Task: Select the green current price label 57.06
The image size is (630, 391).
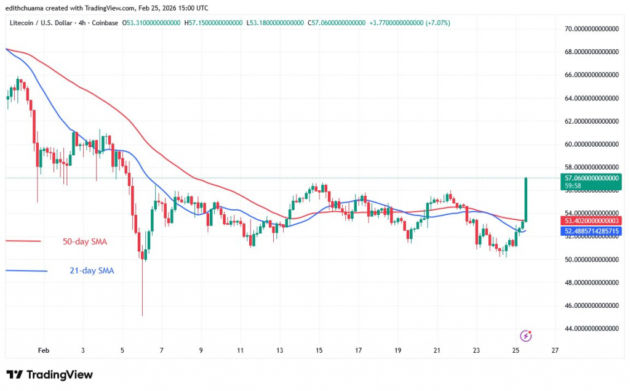Action: [x=591, y=180]
